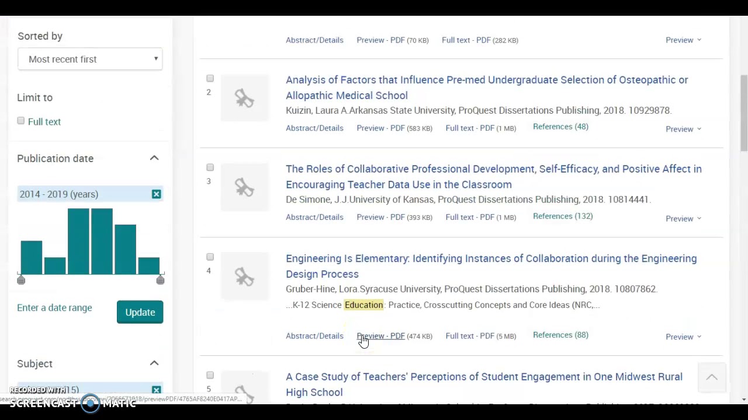The width and height of the screenshot is (748, 420).
Task: Grab the left date range slider handle
Action: click(21, 280)
